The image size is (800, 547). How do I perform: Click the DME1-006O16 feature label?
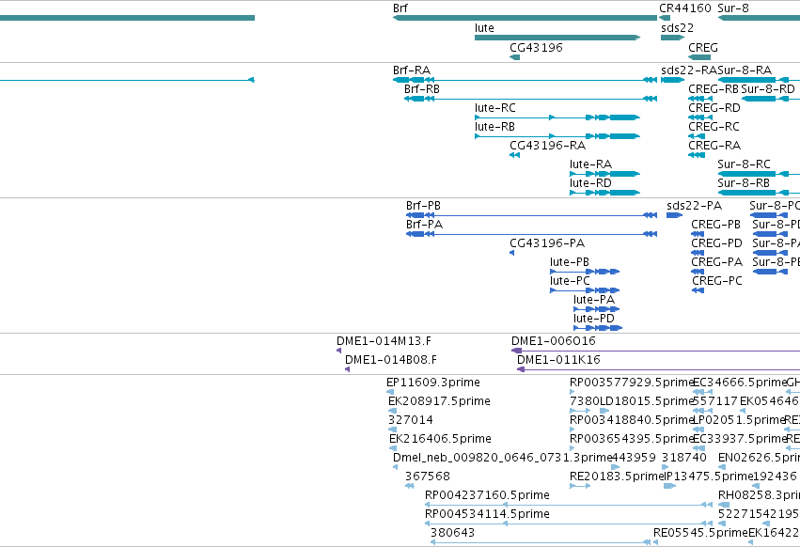pos(554,341)
